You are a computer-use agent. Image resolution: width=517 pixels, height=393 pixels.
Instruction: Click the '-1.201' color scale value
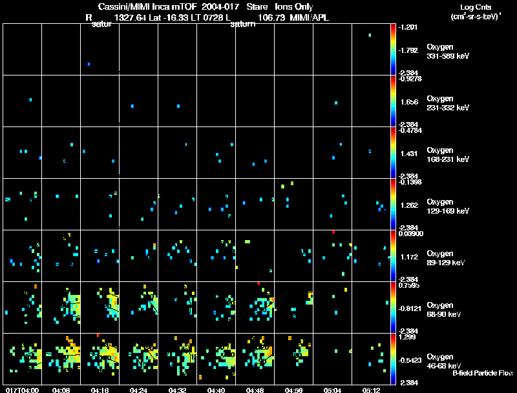coord(408,27)
